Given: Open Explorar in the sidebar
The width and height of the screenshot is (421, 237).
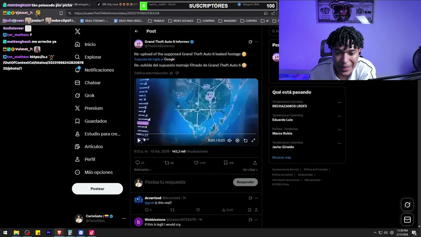Looking at the screenshot, I should (x=88, y=57).
